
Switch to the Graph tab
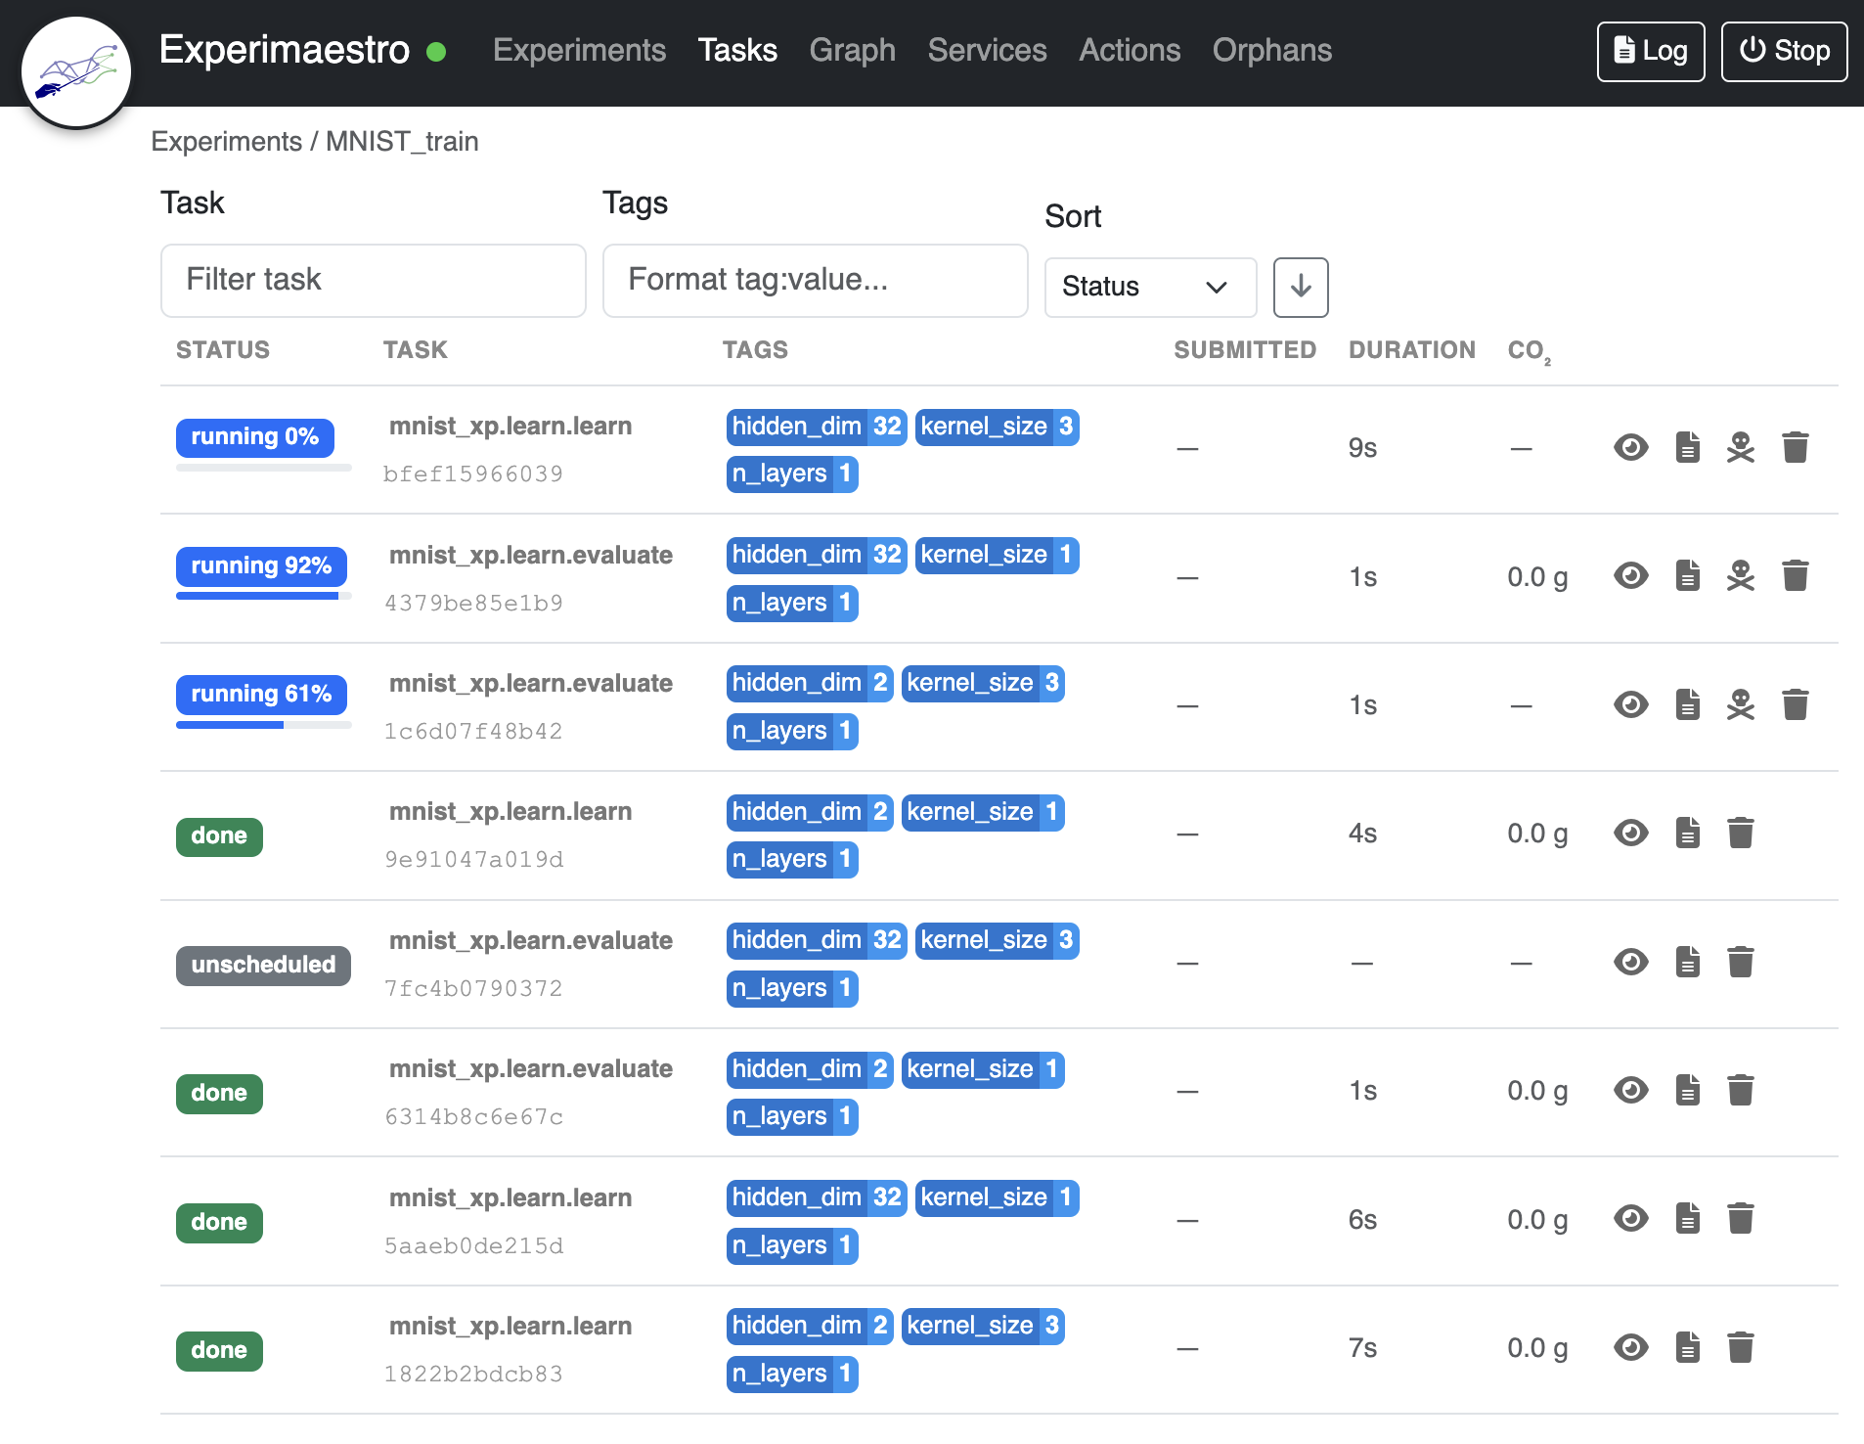pyautogui.click(x=852, y=51)
